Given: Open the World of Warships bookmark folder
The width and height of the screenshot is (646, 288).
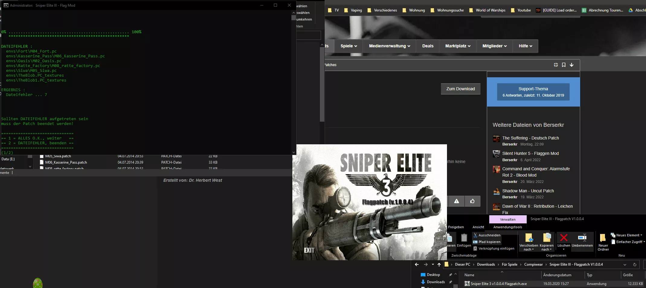Looking at the screenshot, I should pyautogui.click(x=487, y=10).
